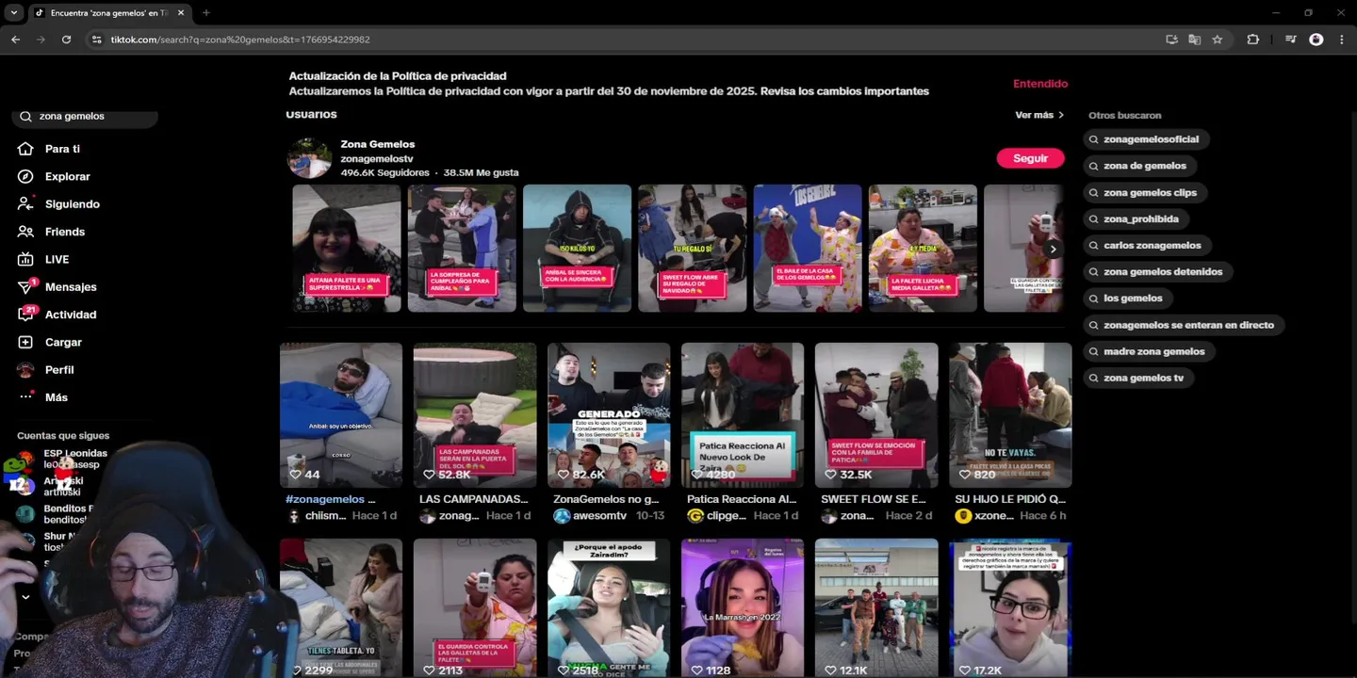The image size is (1357, 678).
Task: Open the video with 12.1K likes
Action: 876,608
